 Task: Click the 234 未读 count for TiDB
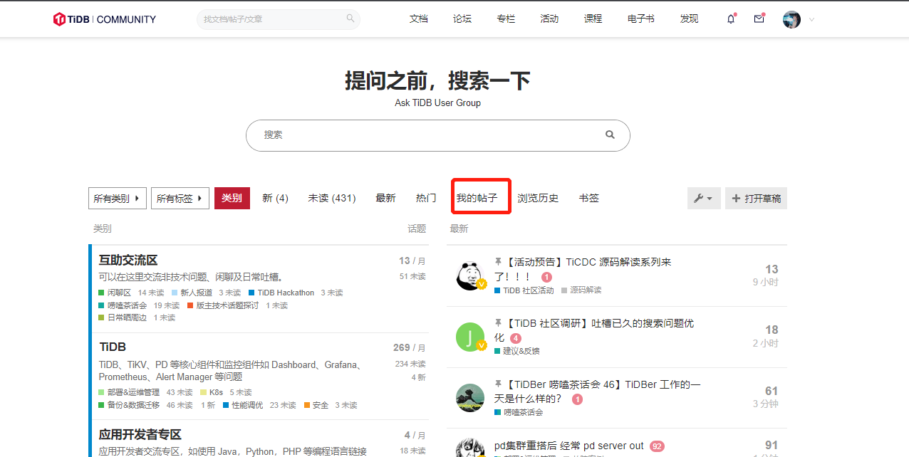pos(410,364)
